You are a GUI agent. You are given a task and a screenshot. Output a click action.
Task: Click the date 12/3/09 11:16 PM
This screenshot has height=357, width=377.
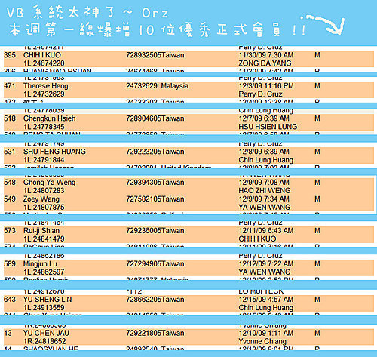tap(266, 86)
